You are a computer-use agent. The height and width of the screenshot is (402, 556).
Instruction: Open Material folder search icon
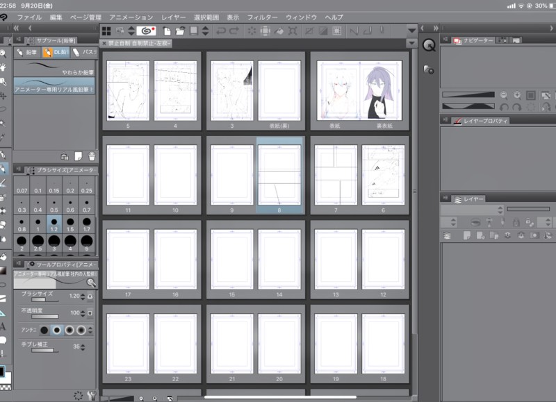click(429, 69)
